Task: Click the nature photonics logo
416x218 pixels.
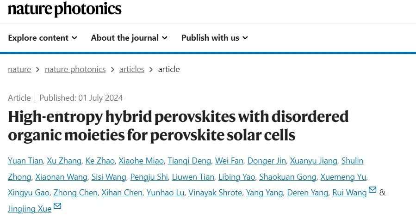Action: tap(64, 9)
